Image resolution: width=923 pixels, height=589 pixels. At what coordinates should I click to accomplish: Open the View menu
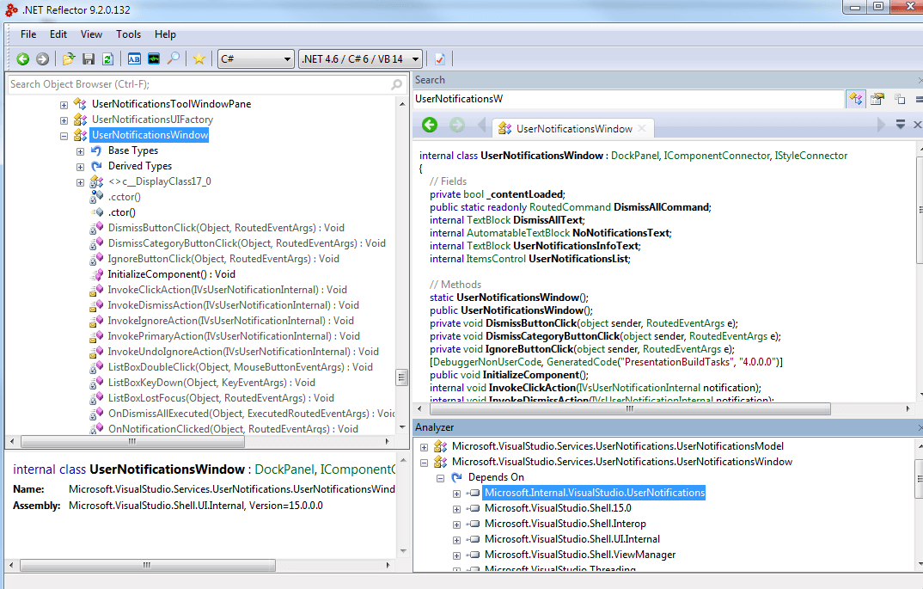point(91,34)
